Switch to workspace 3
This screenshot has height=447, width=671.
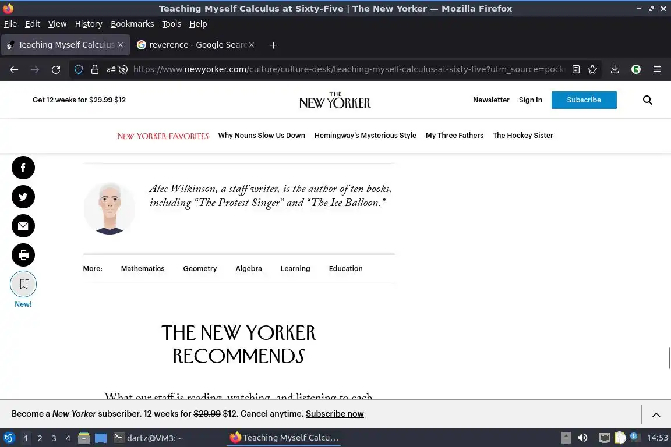click(x=54, y=438)
